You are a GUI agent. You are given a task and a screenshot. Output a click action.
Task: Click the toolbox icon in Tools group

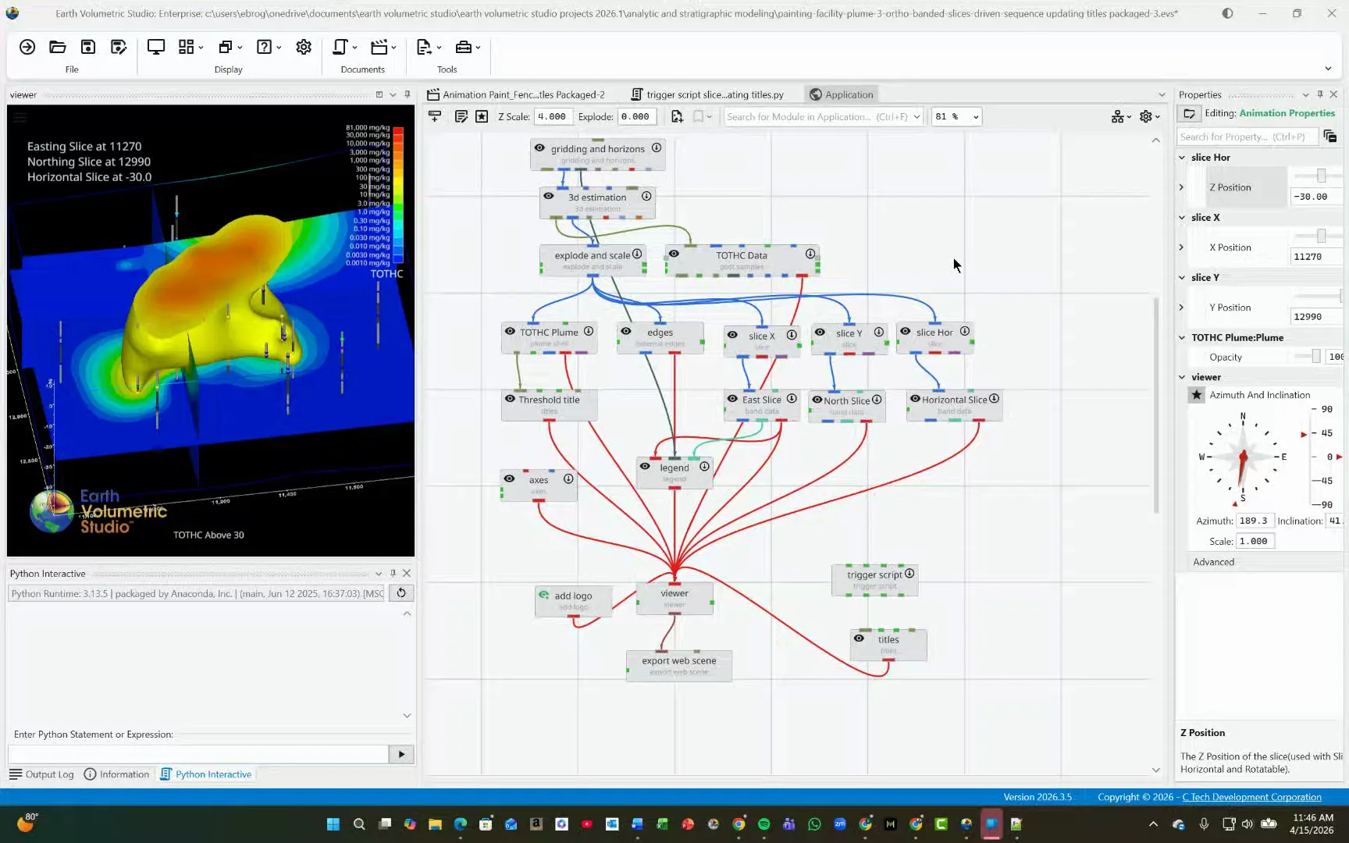(x=464, y=47)
